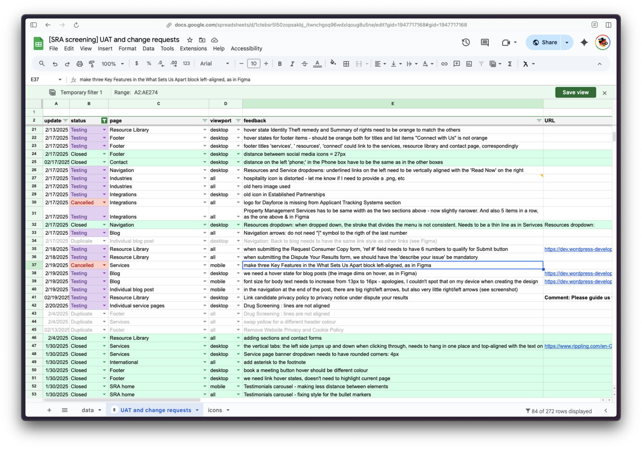Open the functions sigma menu
The width and height of the screenshot is (642, 449).
[x=510, y=64]
